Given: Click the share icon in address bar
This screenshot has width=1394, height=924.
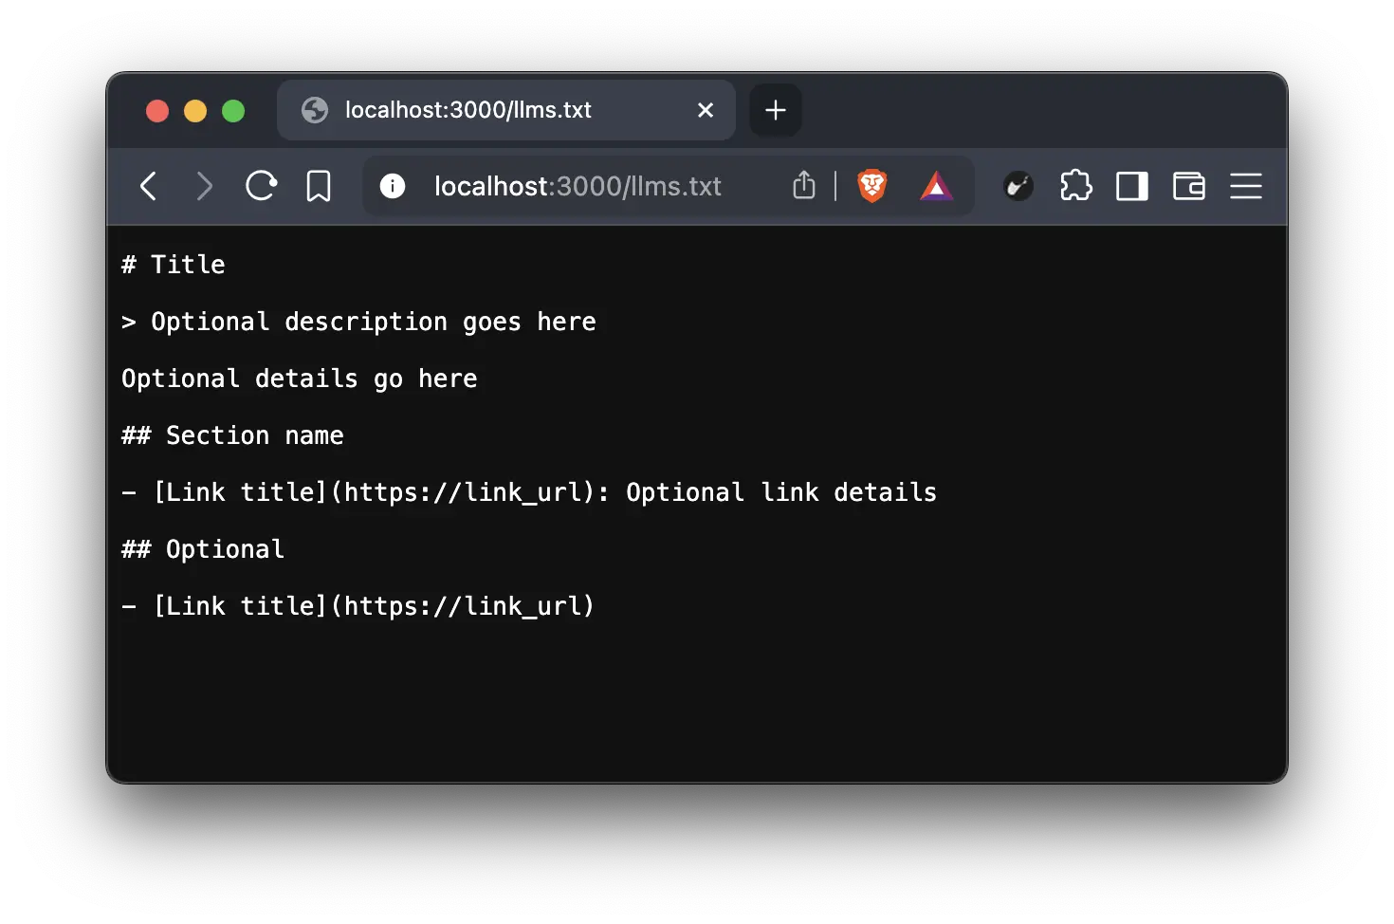Looking at the screenshot, I should [804, 185].
